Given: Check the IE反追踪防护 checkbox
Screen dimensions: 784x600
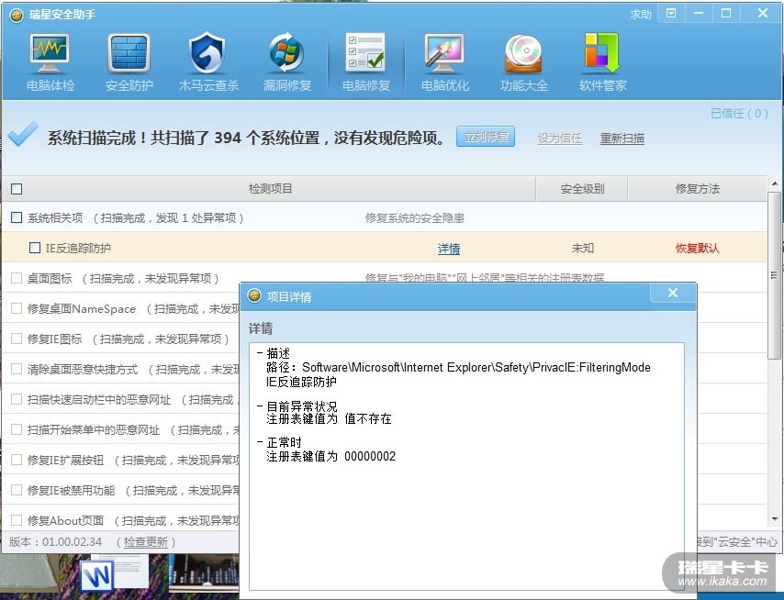Looking at the screenshot, I should [35, 248].
